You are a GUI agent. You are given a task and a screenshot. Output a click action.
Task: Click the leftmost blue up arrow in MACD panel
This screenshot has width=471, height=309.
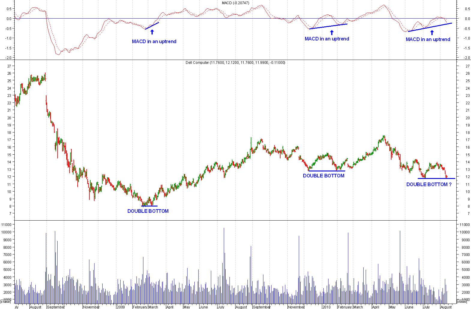(x=152, y=32)
